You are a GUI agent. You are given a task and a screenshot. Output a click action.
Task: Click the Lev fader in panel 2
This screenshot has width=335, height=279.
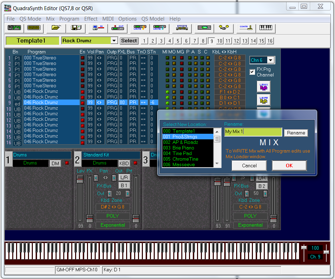[80, 179]
